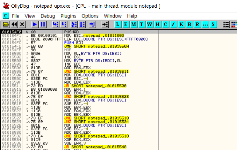
Task: Open Memory map with M button
Action: pos(133,24)
